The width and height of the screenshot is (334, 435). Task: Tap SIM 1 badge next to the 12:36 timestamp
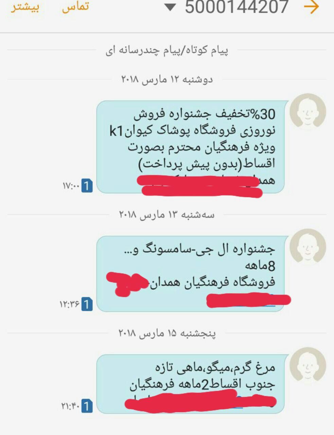tap(87, 304)
